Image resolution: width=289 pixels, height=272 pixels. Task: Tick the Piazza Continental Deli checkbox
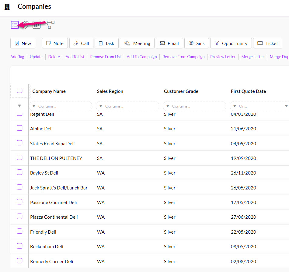(x=19, y=216)
